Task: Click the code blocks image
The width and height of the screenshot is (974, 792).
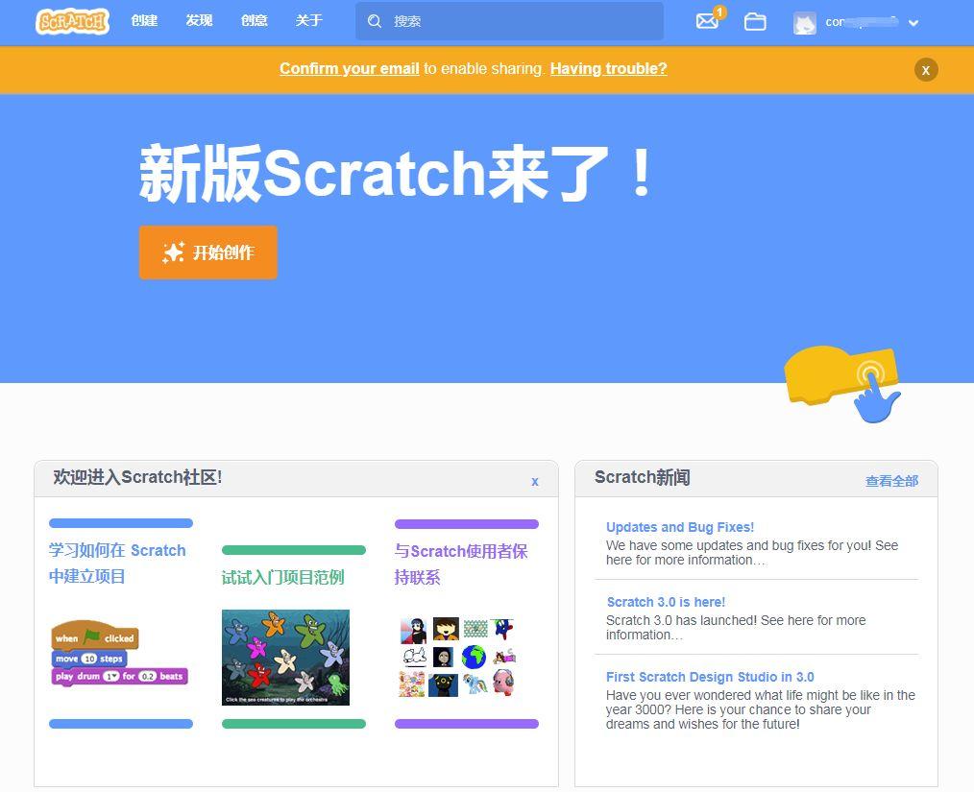Action: click(x=119, y=653)
